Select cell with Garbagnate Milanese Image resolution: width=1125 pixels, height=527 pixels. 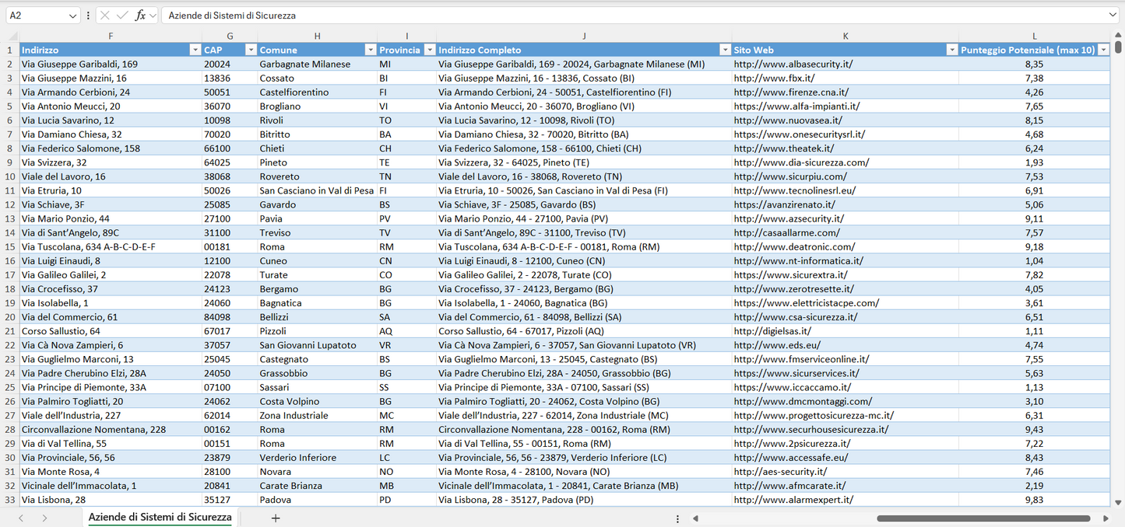click(304, 65)
